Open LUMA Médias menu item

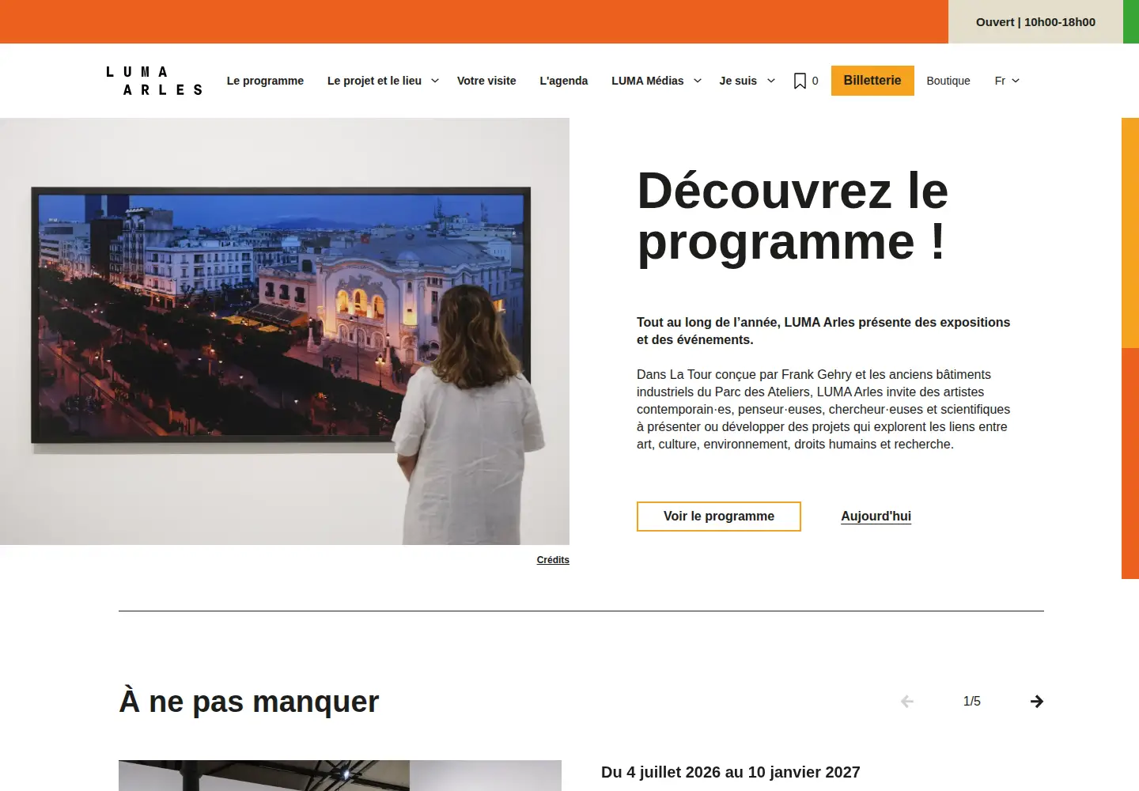pos(648,81)
